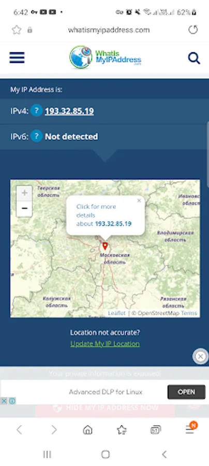Screen dimensions: 209x466
Task: Zoom in on the map
Action: (x=24, y=194)
